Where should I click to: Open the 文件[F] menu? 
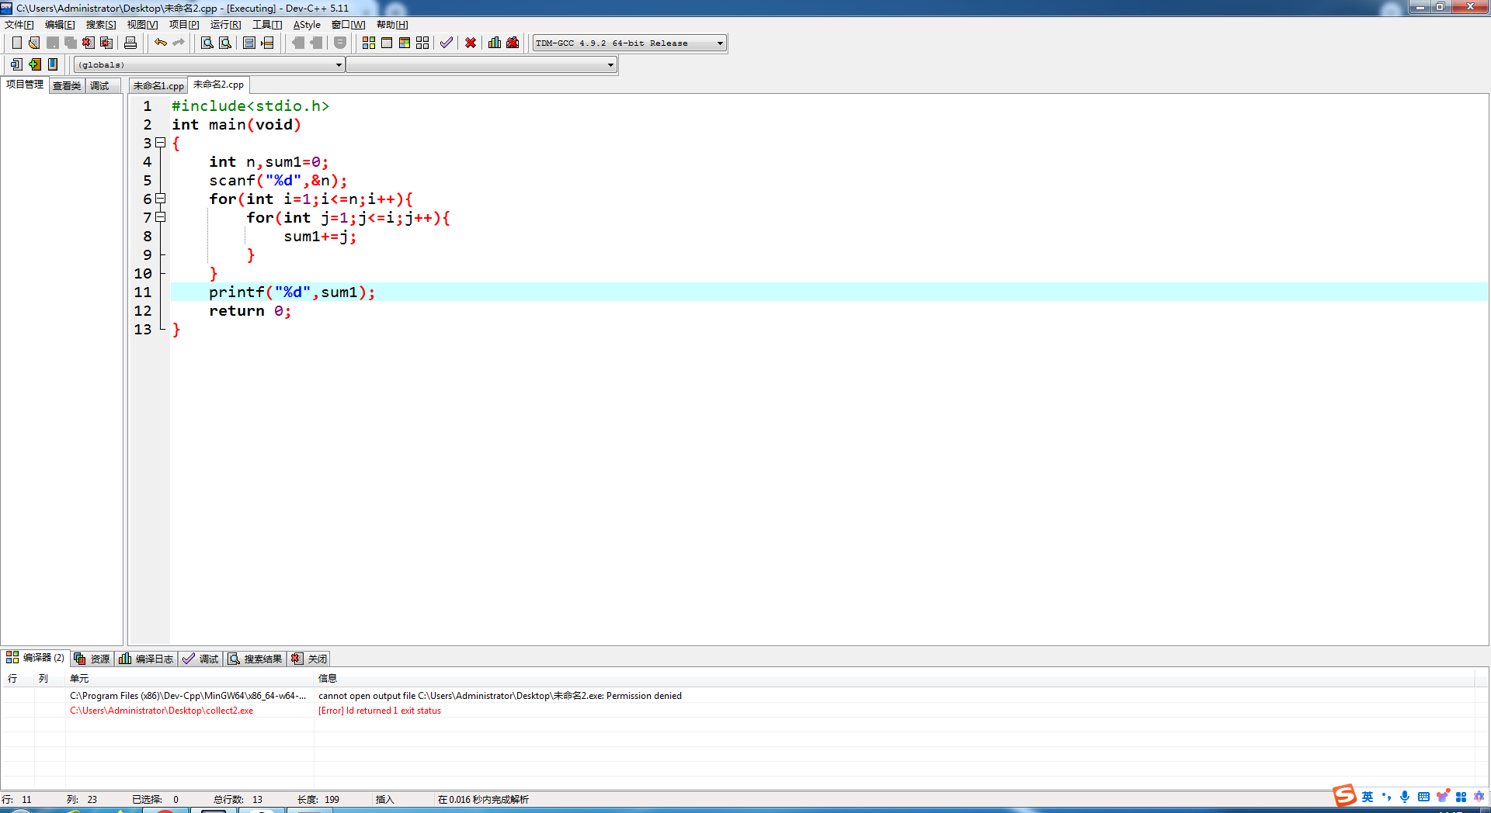coord(19,25)
